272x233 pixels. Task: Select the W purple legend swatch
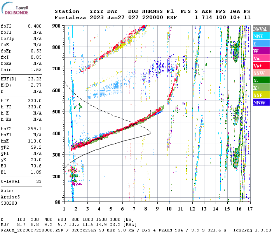point(261,51)
